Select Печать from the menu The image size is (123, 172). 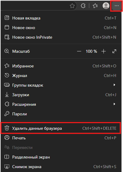pos(61,138)
